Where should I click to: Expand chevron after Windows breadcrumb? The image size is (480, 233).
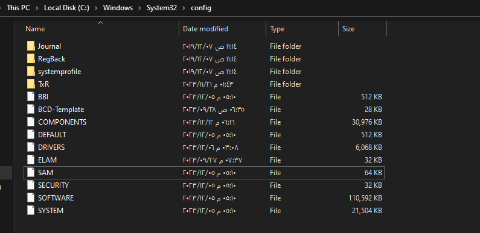pyautogui.click(x=139, y=8)
